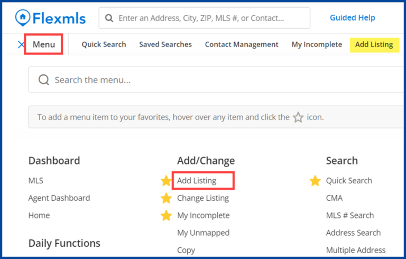Type in the address, city, ZIP search field
The image size is (406, 259).
click(x=206, y=18)
